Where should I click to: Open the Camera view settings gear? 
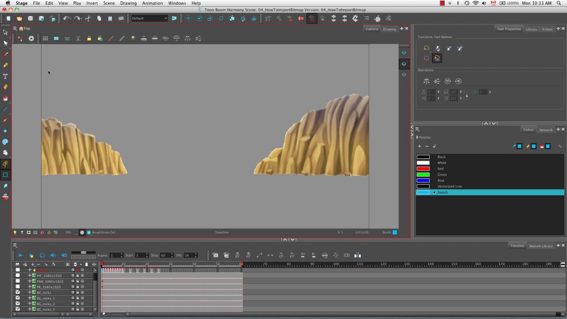(31, 39)
